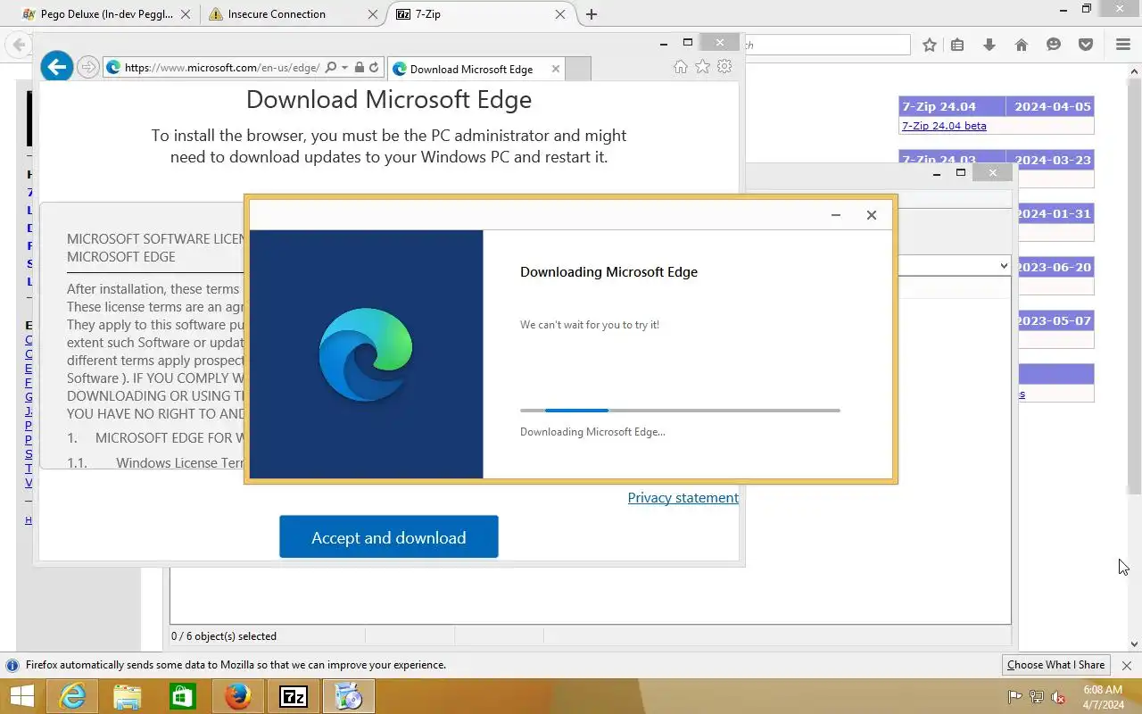Click the 2024-04-05 date cell
The image size is (1142, 714).
tap(1051, 106)
